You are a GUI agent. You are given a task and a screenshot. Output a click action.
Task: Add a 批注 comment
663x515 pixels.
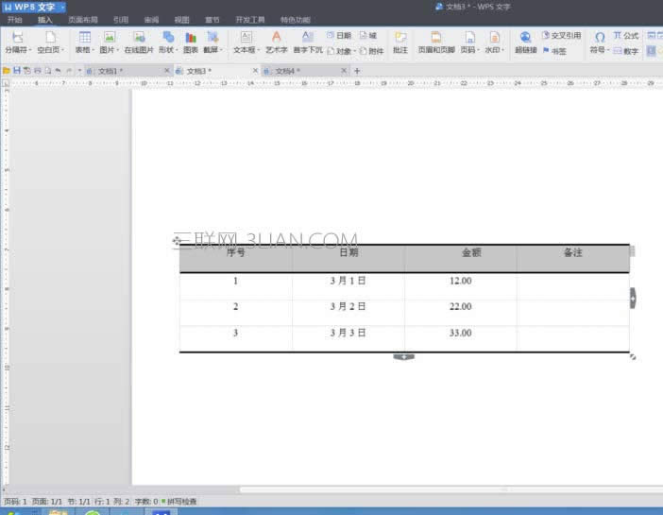[400, 43]
